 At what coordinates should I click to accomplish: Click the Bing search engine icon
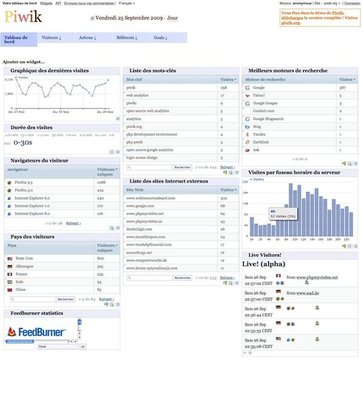click(247, 127)
